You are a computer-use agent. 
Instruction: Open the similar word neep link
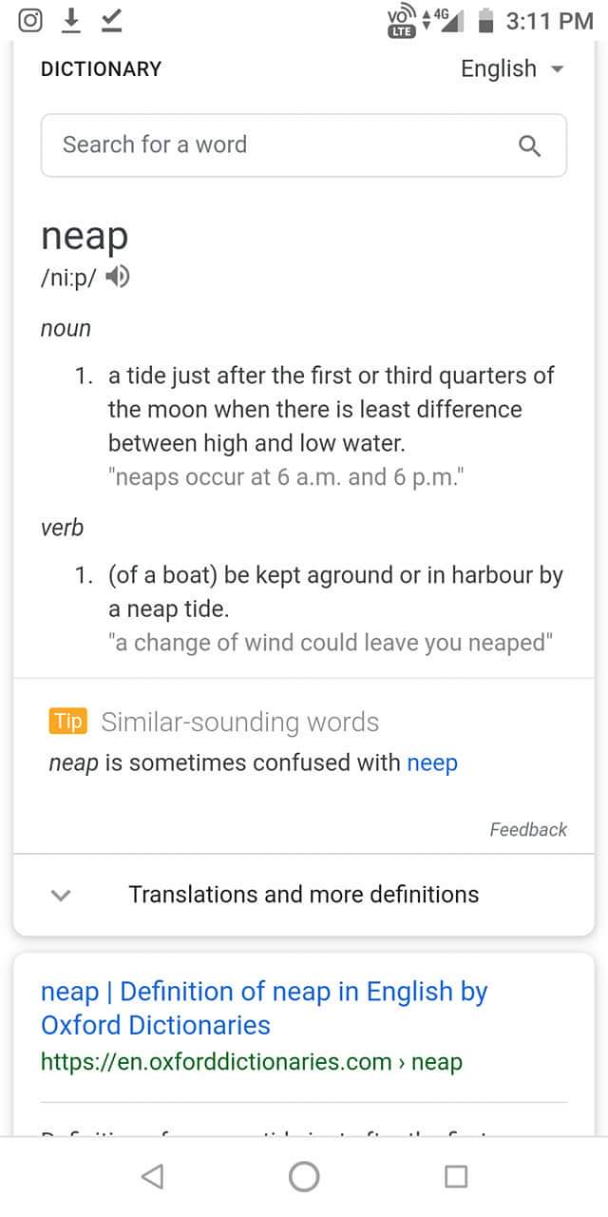432,763
